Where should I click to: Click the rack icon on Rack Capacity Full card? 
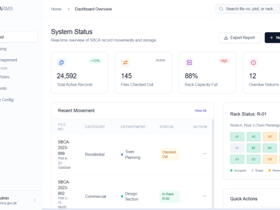(189, 62)
